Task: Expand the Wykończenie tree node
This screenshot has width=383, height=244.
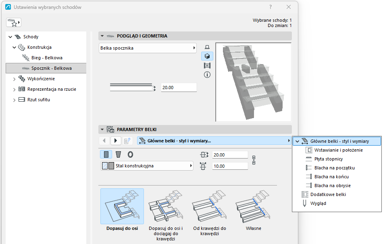Action: pos(15,79)
